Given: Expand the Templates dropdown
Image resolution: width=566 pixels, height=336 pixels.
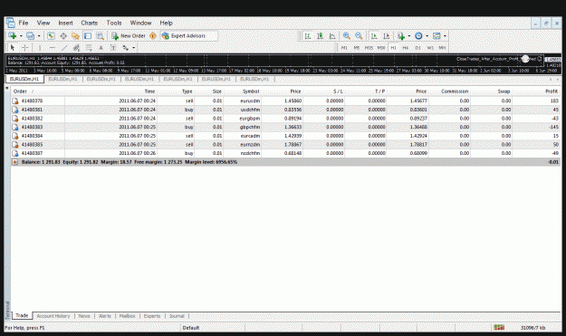Looking at the screenshot, I should (445, 36).
